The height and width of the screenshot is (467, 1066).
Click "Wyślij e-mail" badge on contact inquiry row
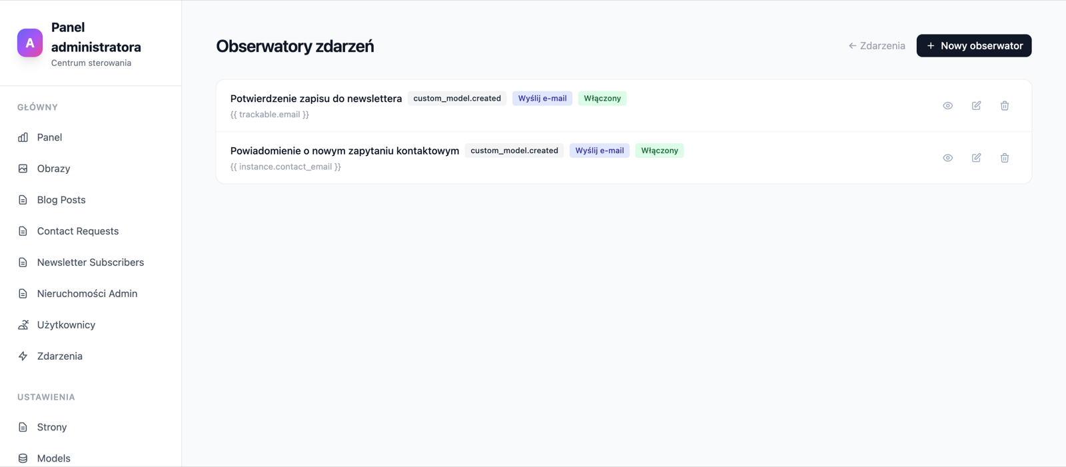pyautogui.click(x=600, y=151)
